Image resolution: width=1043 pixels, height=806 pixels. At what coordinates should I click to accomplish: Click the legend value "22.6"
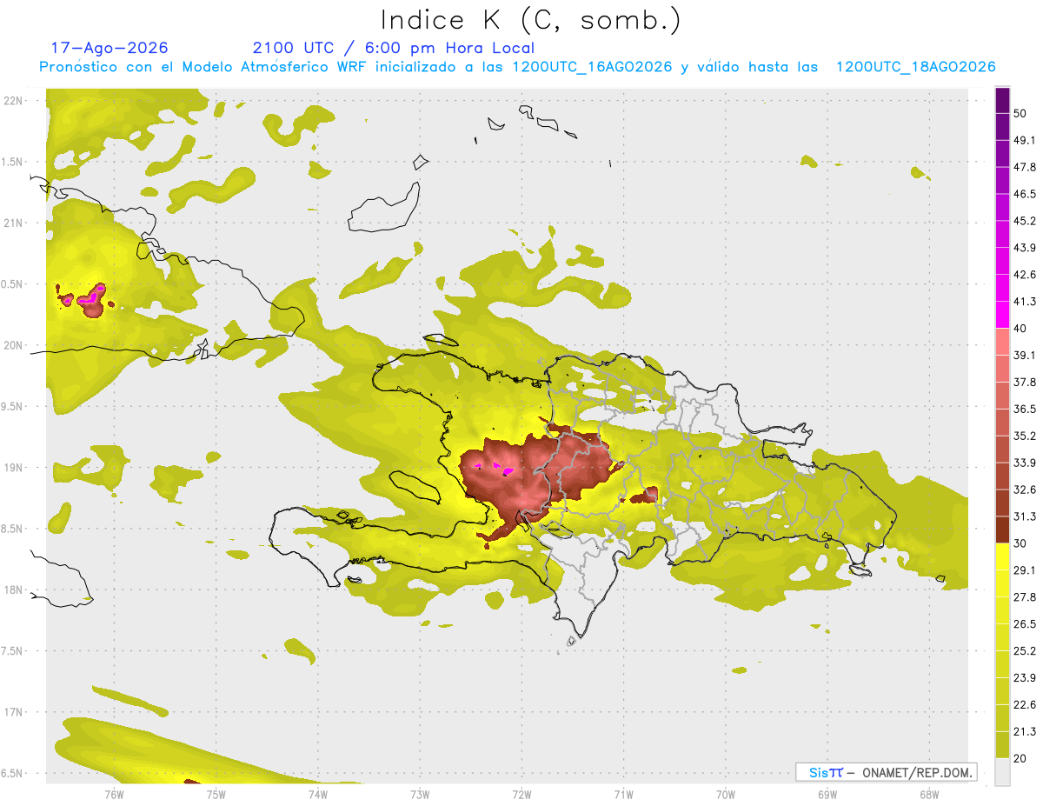[x=1025, y=704]
